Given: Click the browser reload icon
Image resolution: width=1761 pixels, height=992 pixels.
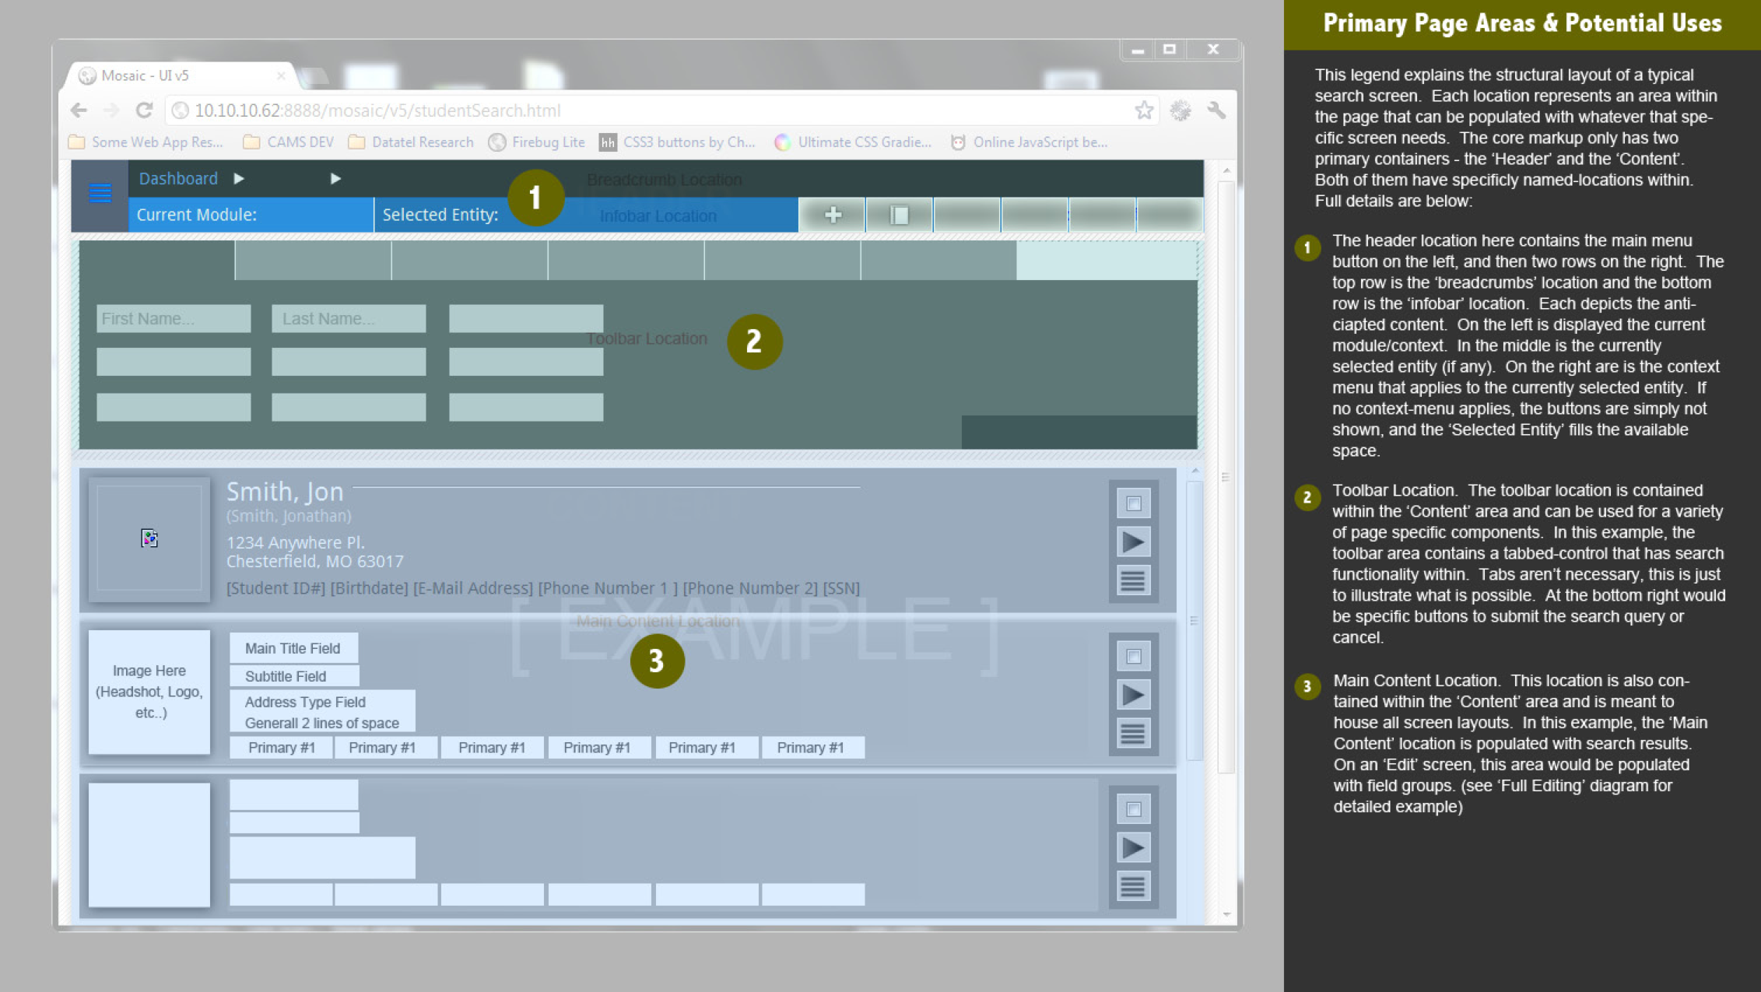Looking at the screenshot, I should click(145, 110).
